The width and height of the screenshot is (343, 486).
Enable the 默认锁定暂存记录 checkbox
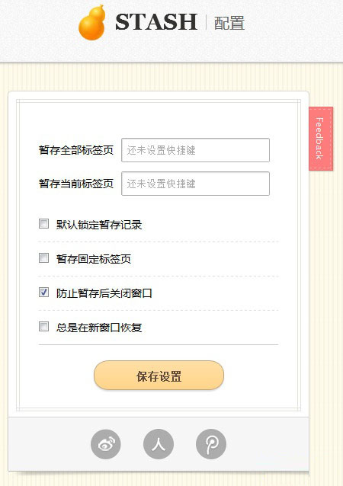coord(43,223)
